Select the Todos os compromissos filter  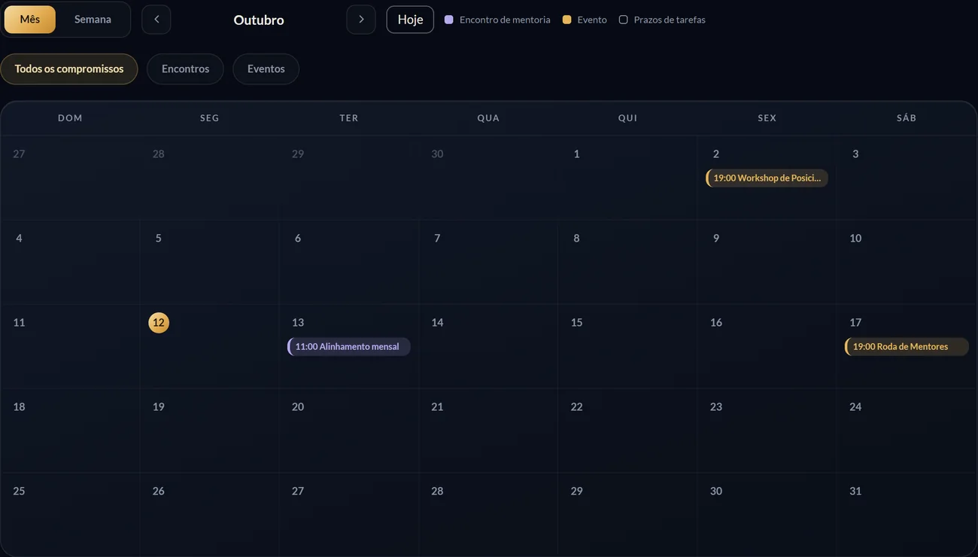(x=69, y=68)
